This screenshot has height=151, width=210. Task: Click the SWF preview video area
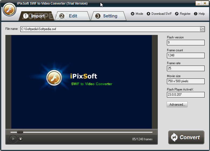(x=82, y=82)
